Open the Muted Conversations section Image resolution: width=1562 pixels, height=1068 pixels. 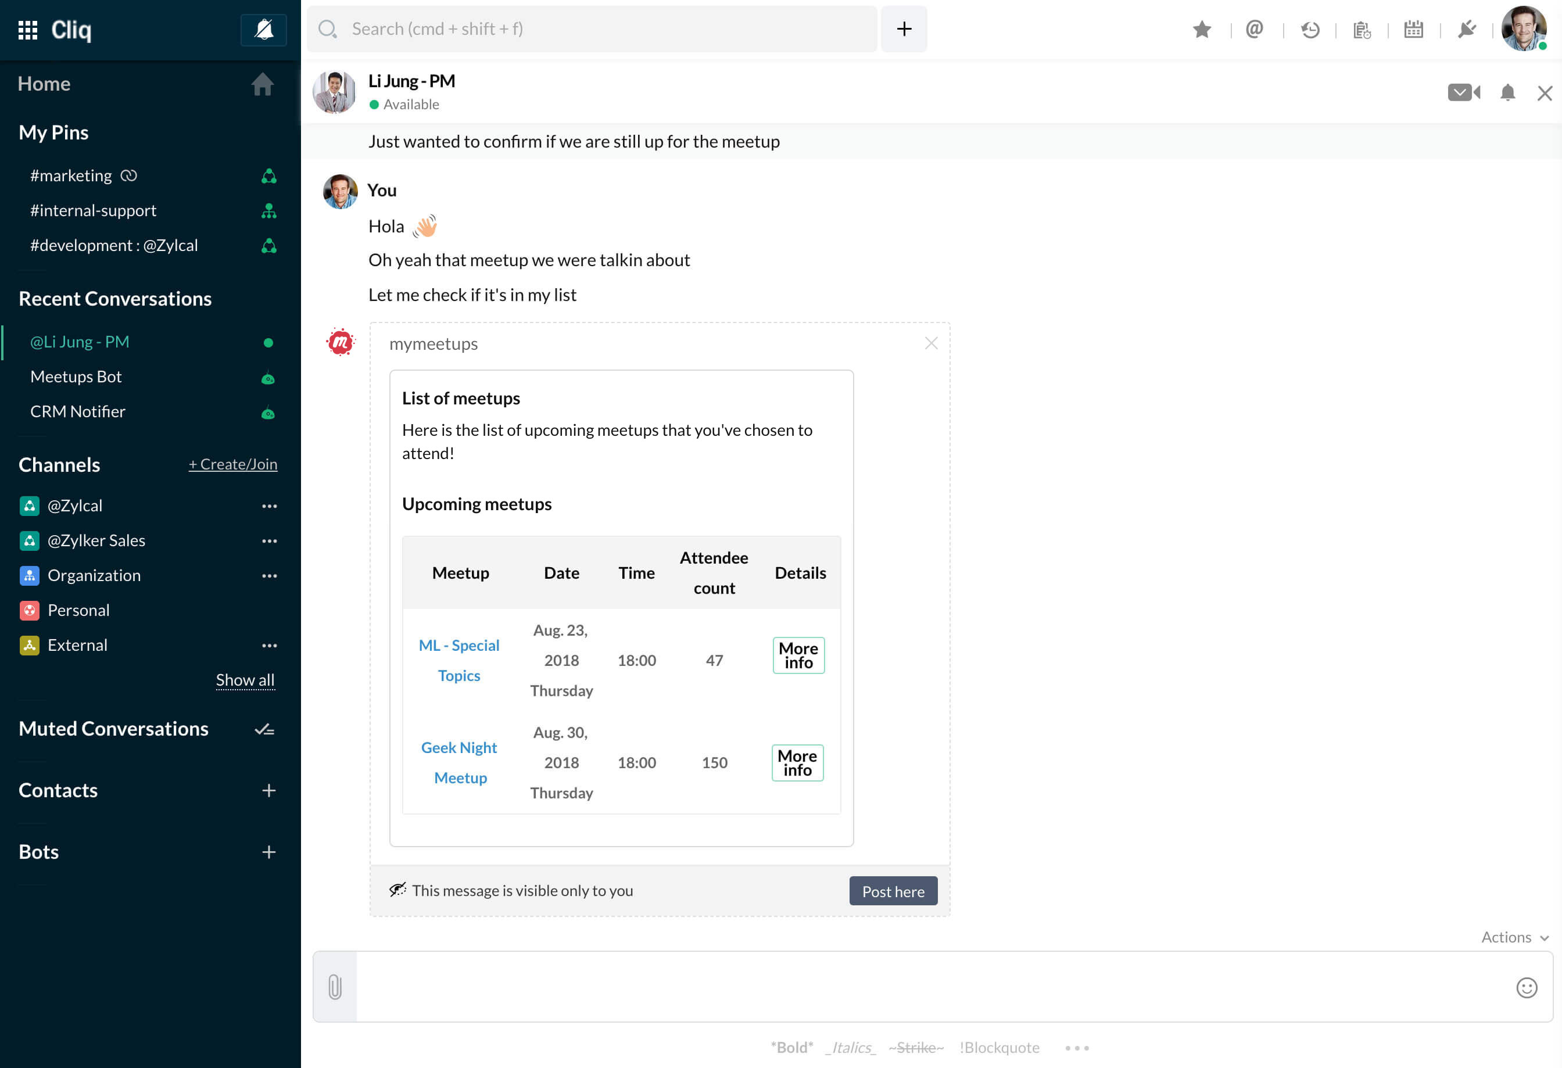113,729
